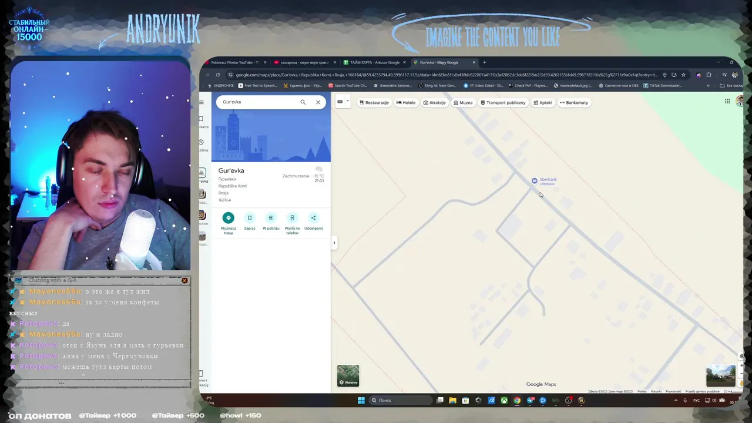Select the Bankomaty category chip
This screenshot has height=423, width=752.
coord(574,102)
